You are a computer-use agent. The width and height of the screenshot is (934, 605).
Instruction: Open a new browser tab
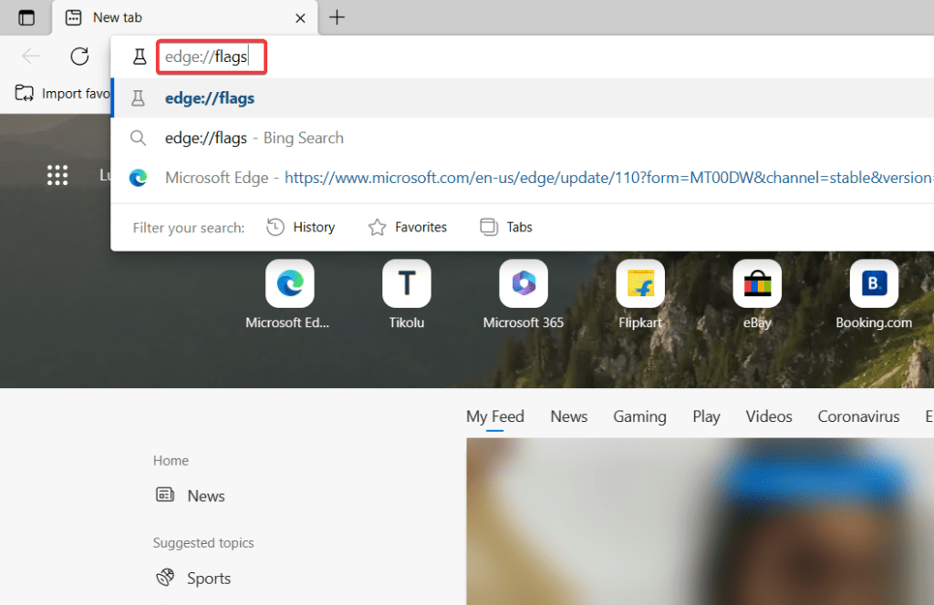337,17
